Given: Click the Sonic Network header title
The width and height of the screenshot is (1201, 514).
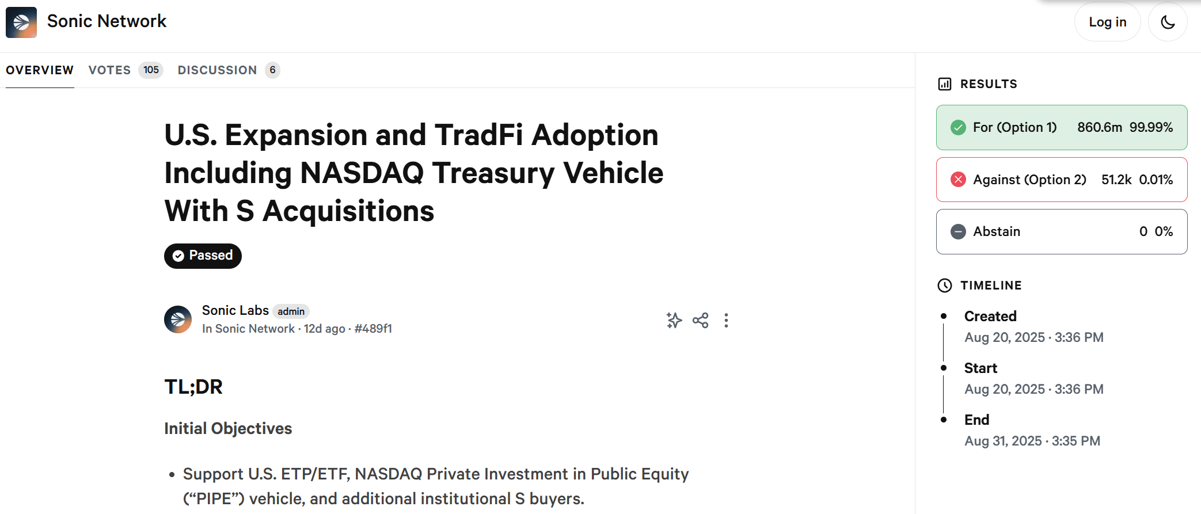Looking at the screenshot, I should [x=107, y=21].
